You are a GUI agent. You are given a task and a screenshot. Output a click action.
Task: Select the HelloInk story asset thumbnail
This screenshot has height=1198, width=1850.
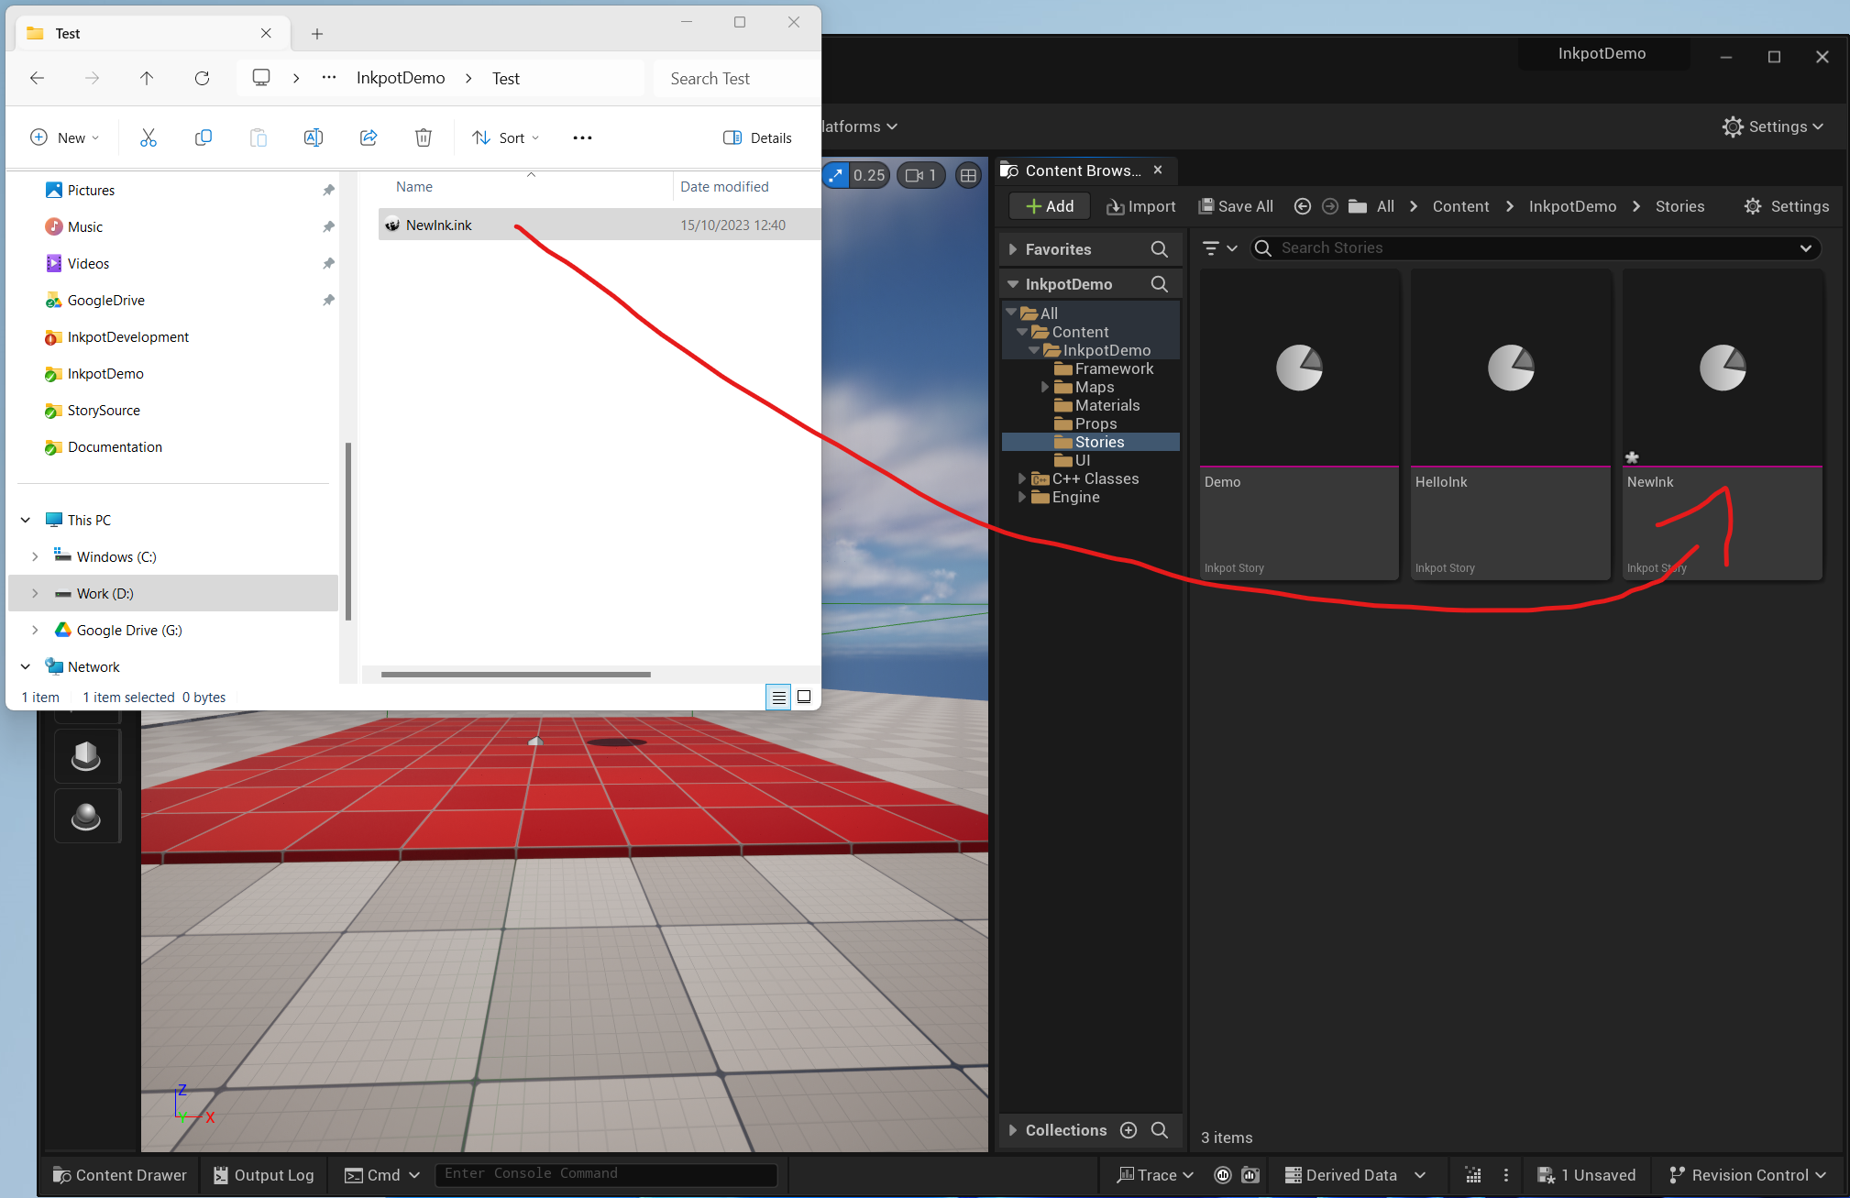1510,369
